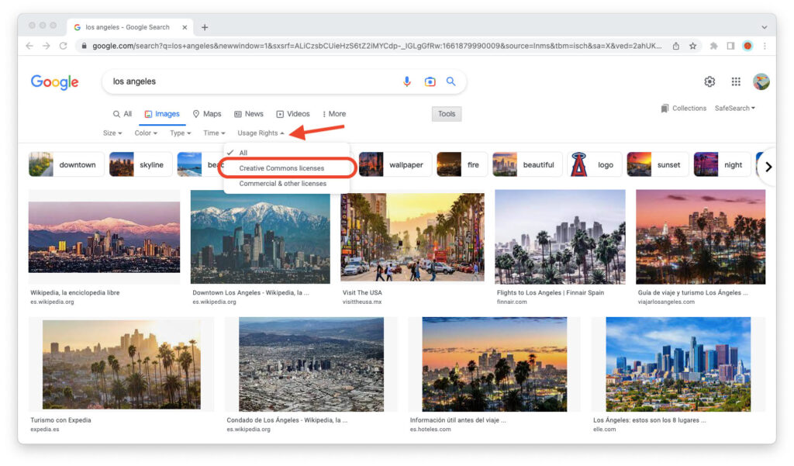794x466 pixels.
Task: Filter by the 'downtown' chip
Action: pos(67,164)
